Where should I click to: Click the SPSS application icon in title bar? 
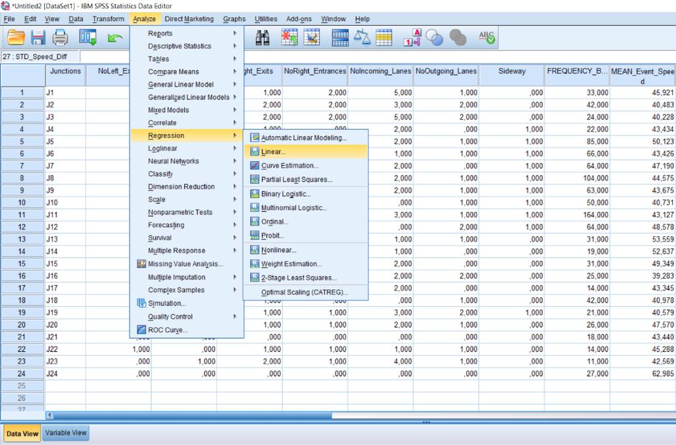tap(5, 5)
